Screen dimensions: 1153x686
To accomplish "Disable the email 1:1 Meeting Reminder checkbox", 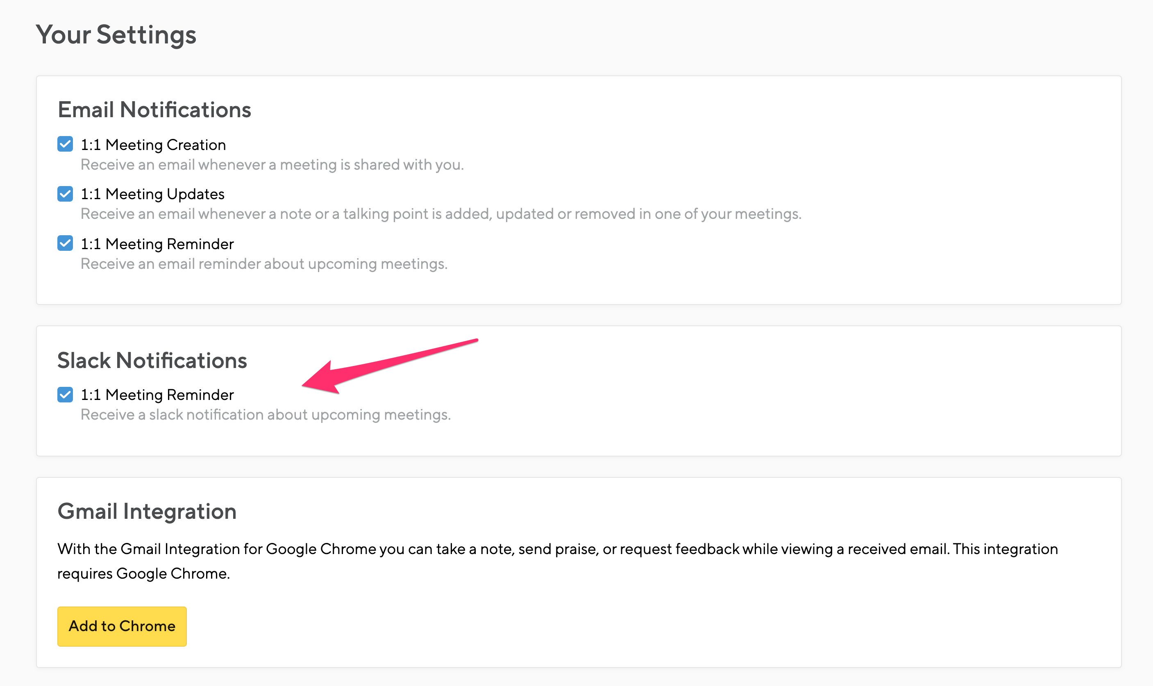I will coord(65,243).
